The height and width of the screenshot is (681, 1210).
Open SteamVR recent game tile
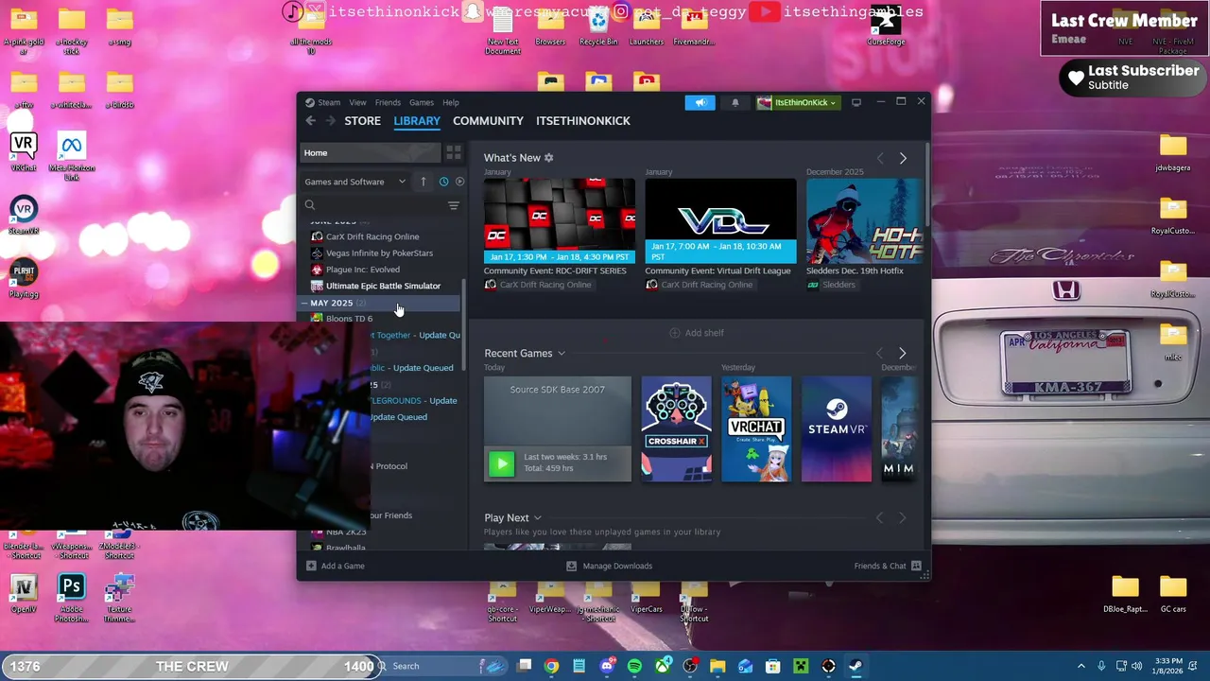(837, 428)
